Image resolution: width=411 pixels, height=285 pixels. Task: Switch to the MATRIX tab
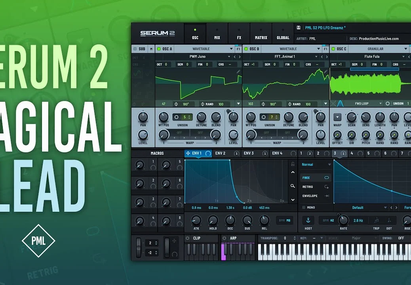[x=261, y=34]
